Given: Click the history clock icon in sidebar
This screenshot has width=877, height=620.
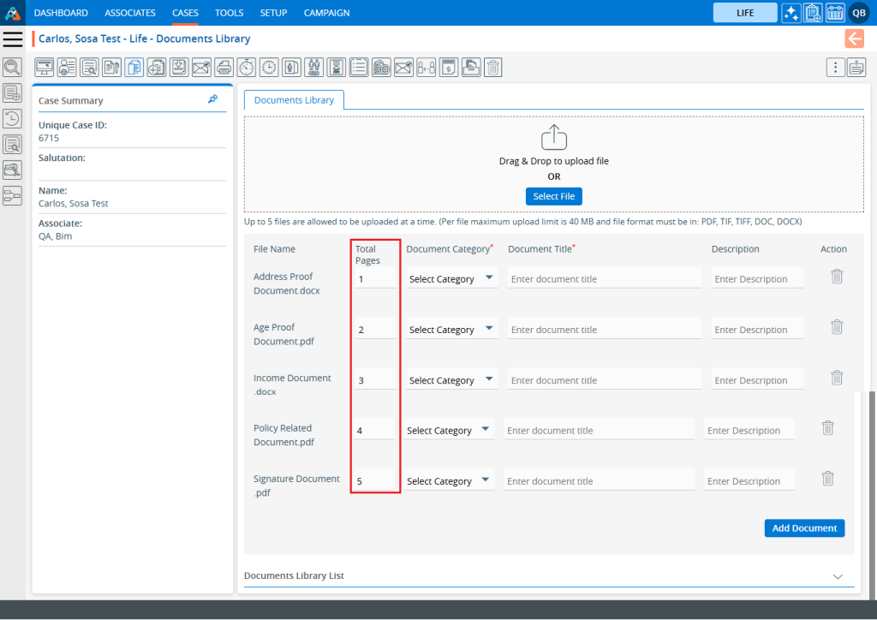Looking at the screenshot, I should [x=12, y=119].
